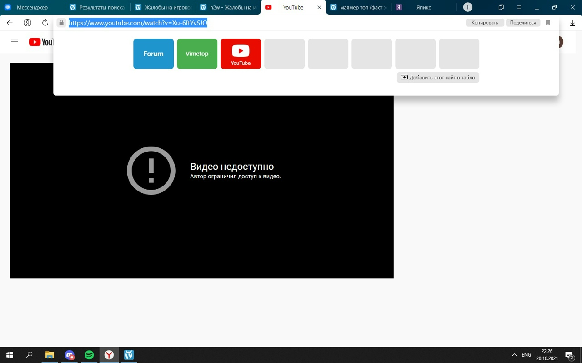
Task: Switch to the Япикс tab
Action: [x=423, y=7]
